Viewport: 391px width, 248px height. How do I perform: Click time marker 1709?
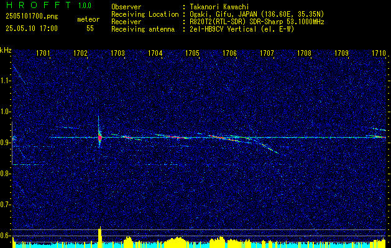tap(341, 53)
